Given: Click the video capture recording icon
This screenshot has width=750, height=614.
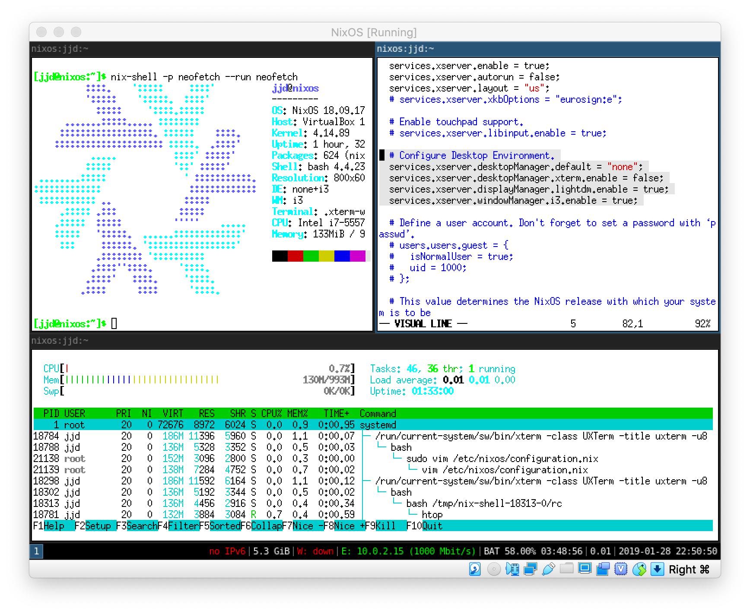Looking at the screenshot, I should (x=603, y=569).
